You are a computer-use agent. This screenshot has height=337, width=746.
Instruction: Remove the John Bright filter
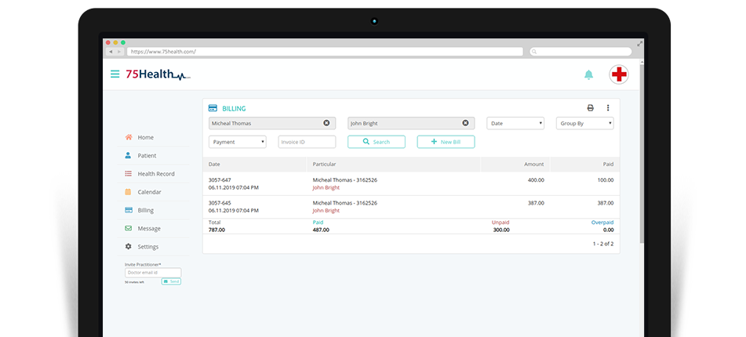465,123
